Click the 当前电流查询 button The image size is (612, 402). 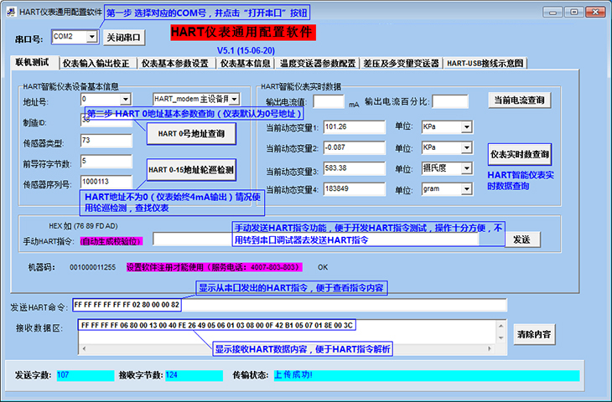point(519,100)
